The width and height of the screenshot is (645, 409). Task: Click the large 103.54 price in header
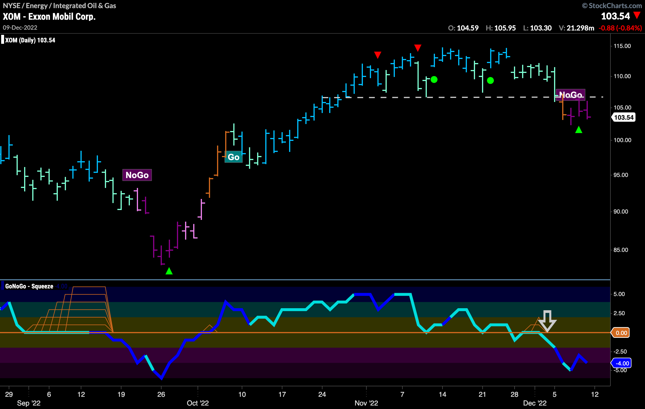[615, 16]
